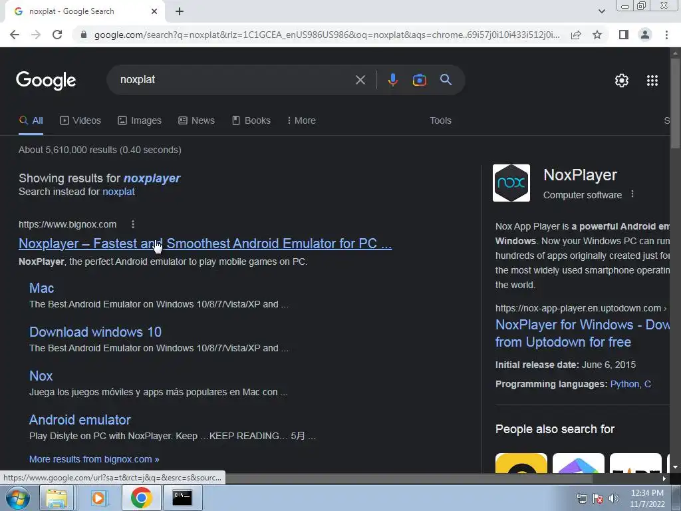The width and height of the screenshot is (681, 511).
Task: Click the scroll-down arrow of page scrollbar
Action: point(675,468)
